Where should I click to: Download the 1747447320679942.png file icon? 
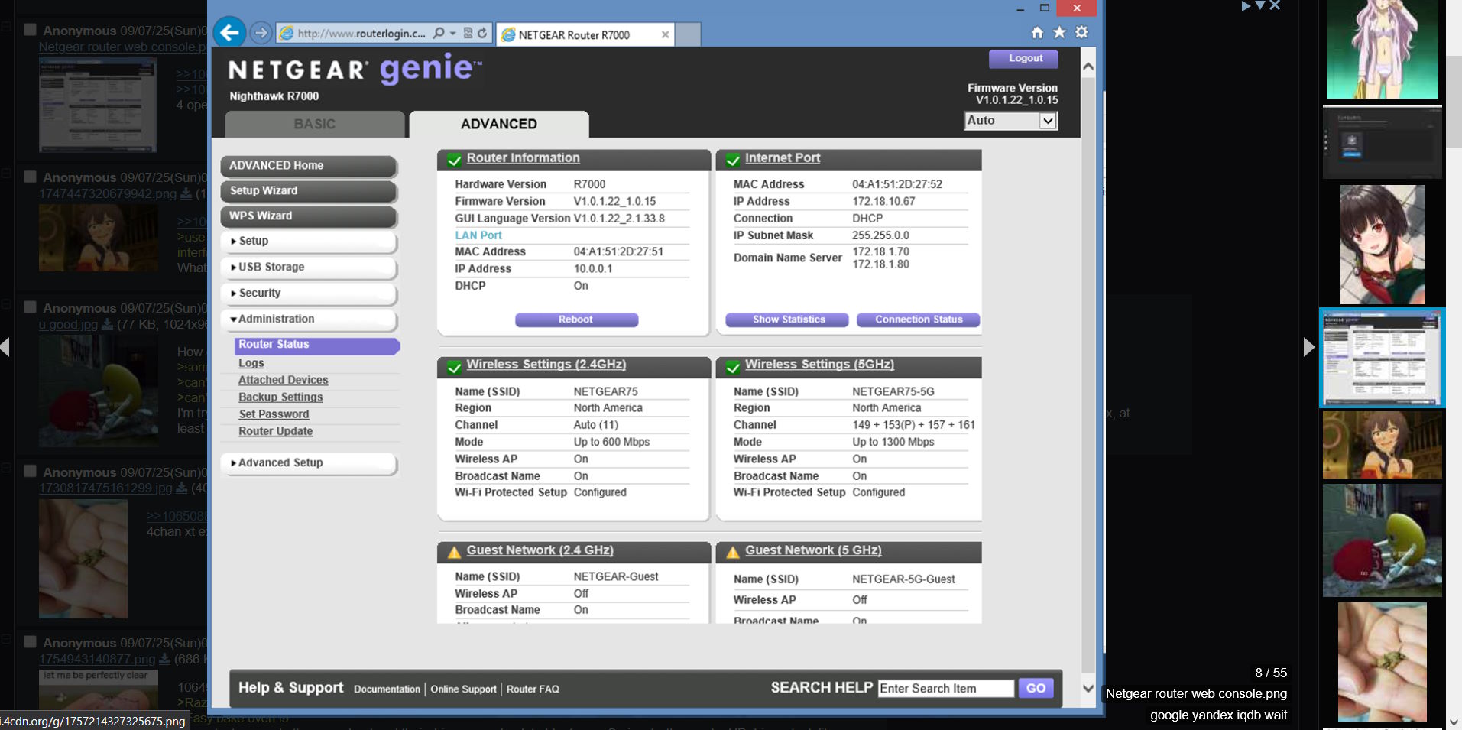[186, 193]
